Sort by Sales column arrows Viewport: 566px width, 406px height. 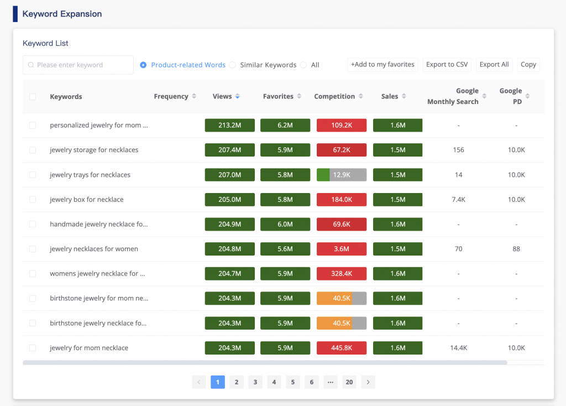point(404,96)
